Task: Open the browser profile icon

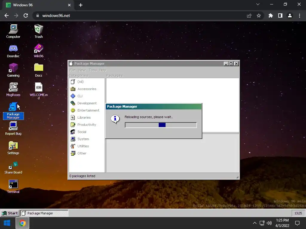Action: pos(290,16)
